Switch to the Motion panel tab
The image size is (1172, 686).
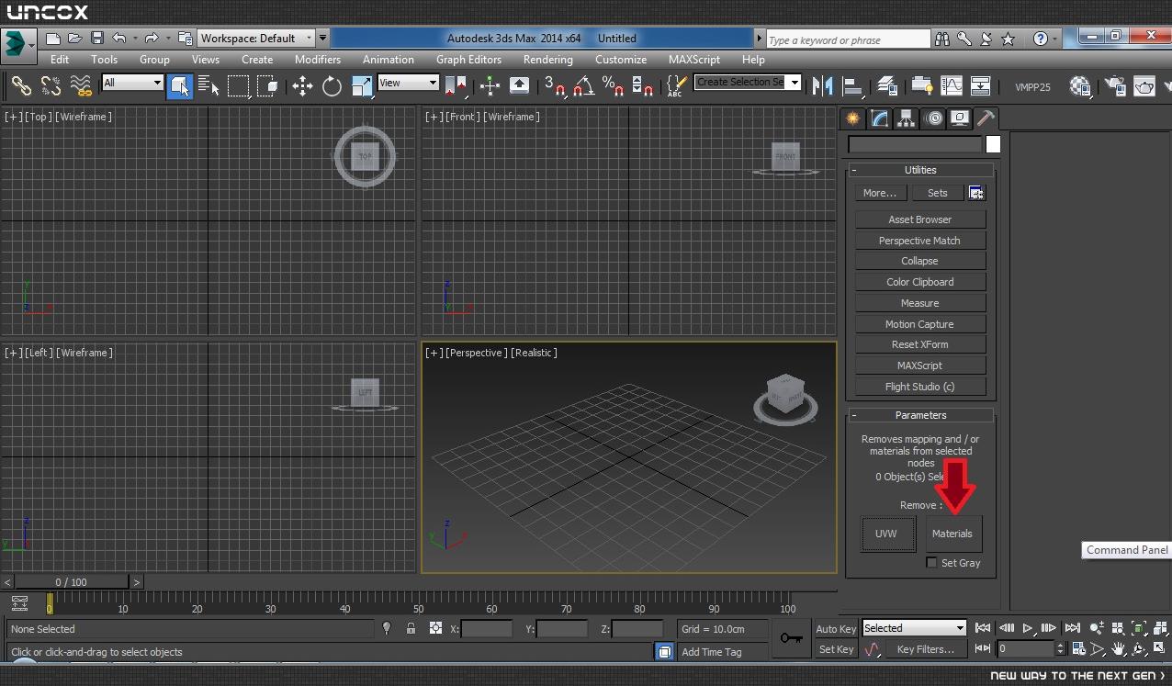tap(933, 118)
